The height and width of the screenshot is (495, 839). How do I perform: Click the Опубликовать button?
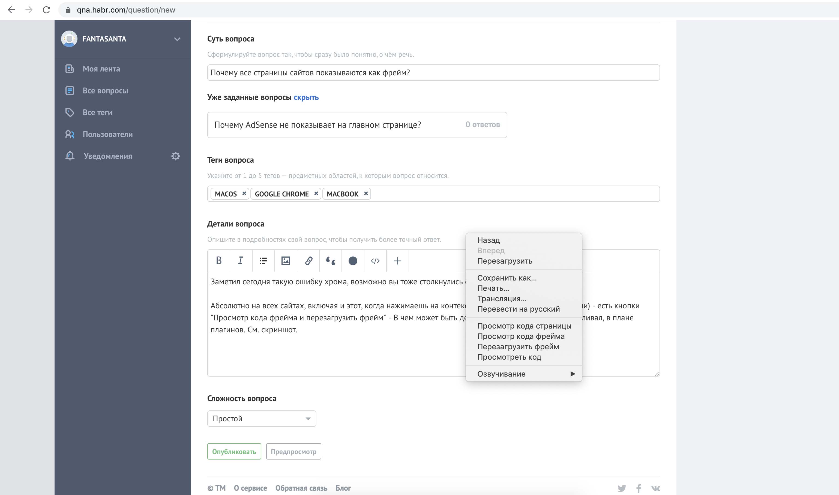(x=234, y=451)
